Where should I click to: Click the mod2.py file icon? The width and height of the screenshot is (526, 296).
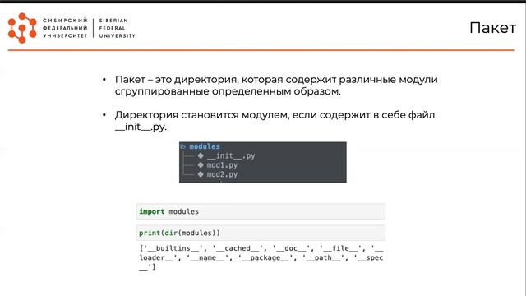click(x=201, y=174)
